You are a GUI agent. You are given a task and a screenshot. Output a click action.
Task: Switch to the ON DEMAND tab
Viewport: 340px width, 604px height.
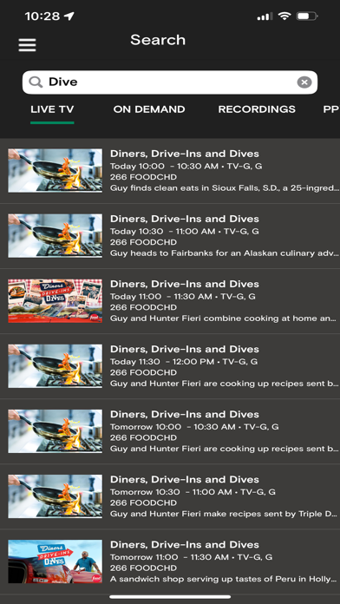coord(149,109)
